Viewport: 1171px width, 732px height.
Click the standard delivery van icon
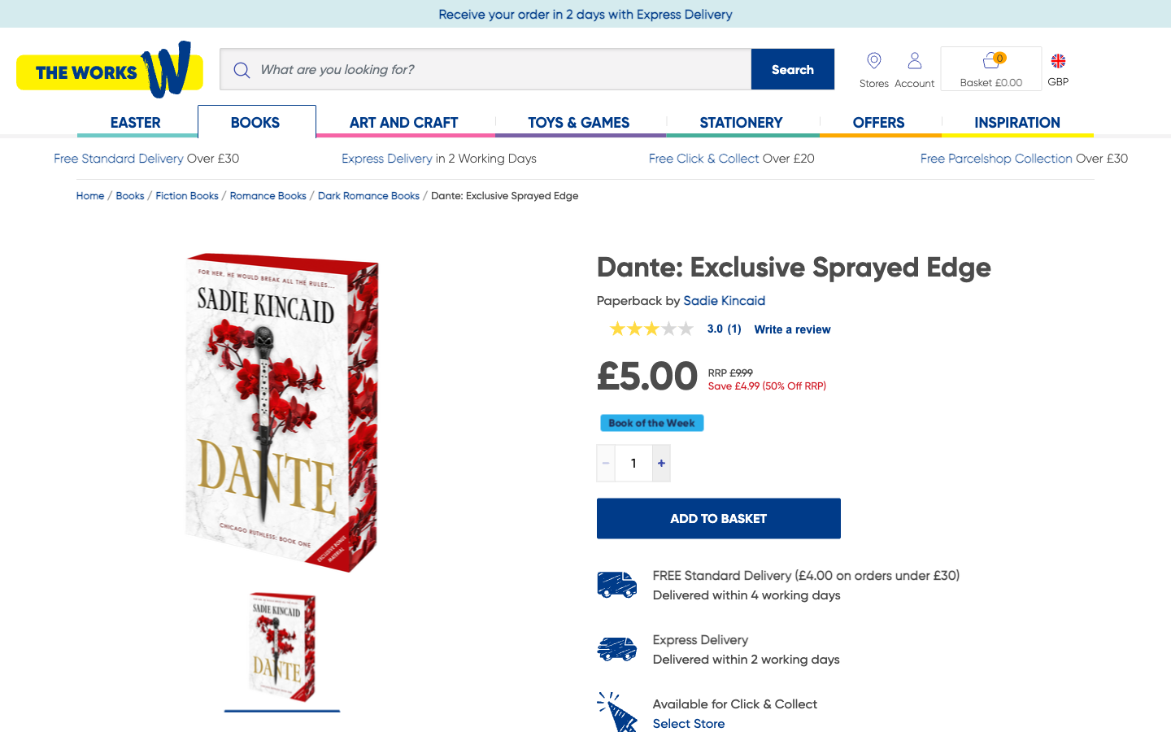[x=617, y=584]
